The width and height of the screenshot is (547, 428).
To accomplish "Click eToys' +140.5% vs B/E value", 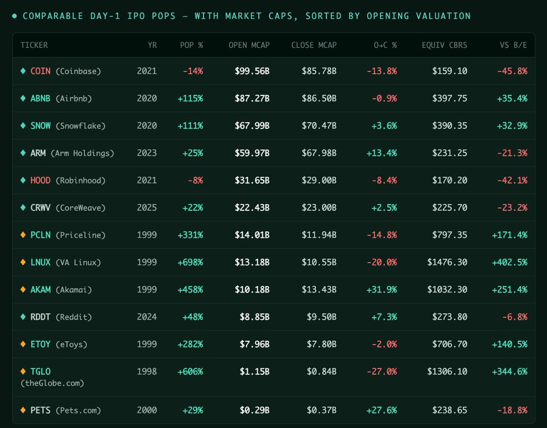I will pyautogui.click(x=510, y=344).
